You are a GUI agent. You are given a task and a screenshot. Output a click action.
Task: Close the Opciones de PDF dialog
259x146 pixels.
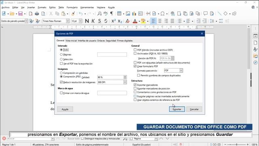coord(202,33)
